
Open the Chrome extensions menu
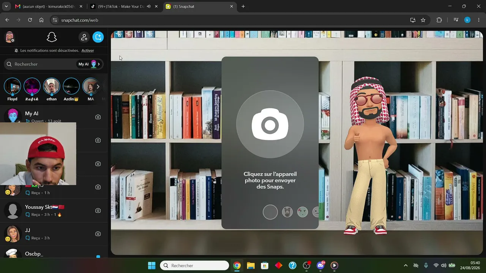coord(439,20)
